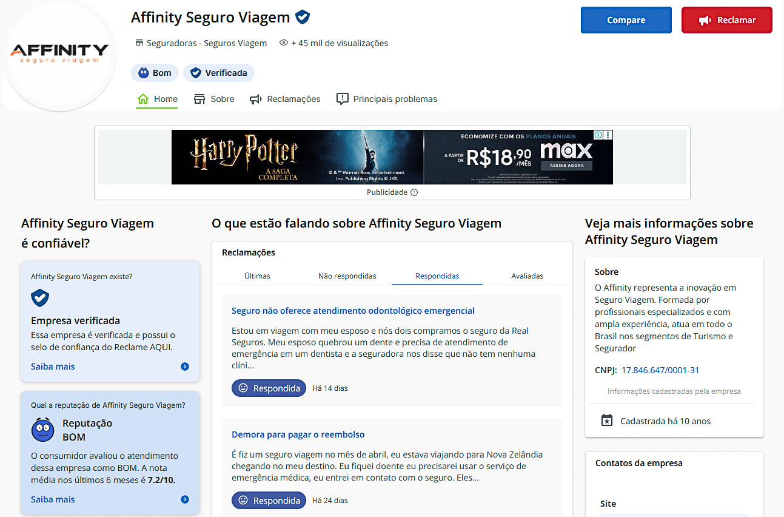
Task: Click the blue Compare button
Action: [626, 20]
